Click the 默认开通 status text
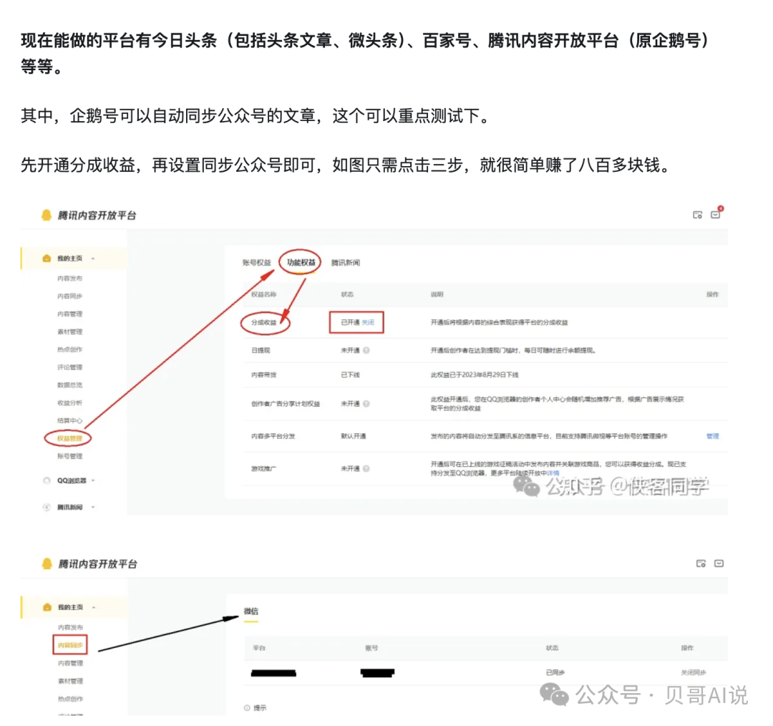Screen dimensions: 773x726 click(x=353, y=436)
